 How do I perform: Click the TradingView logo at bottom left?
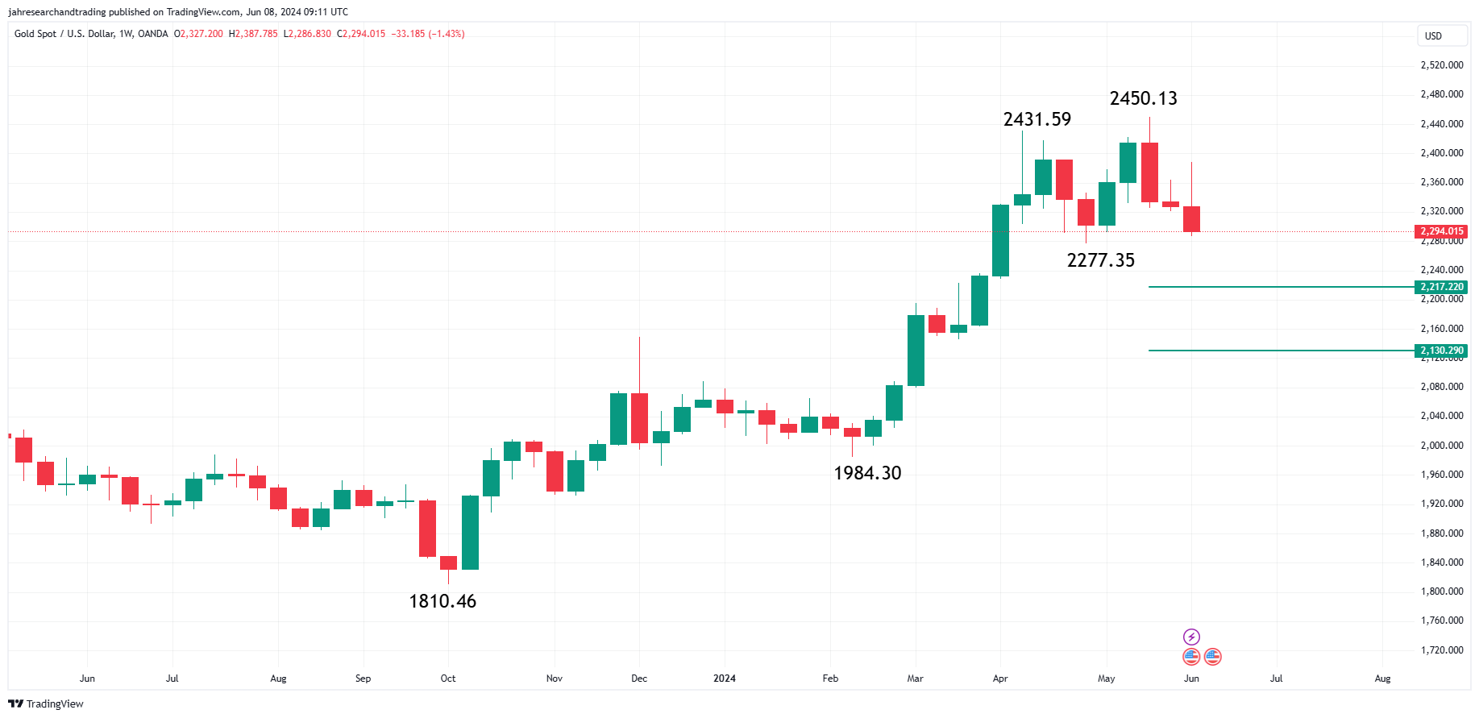point(46,703)
